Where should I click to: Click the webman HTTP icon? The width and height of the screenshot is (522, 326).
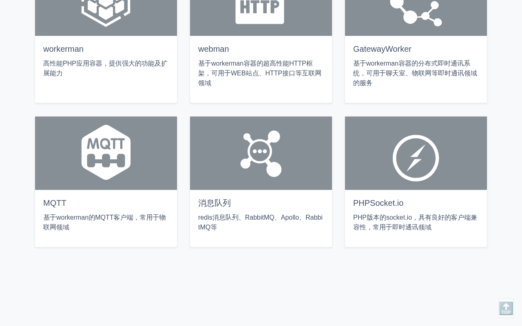coord(260,12)
